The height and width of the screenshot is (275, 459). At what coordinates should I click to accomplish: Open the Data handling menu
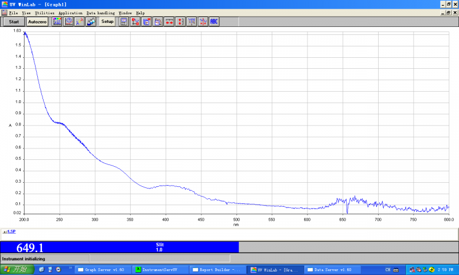pos(101,13)
